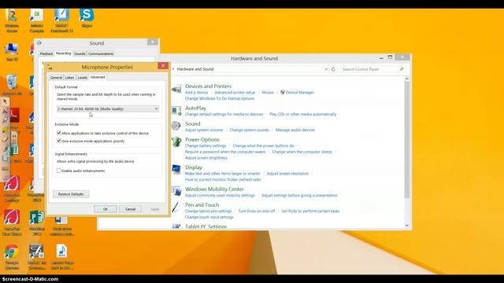Click the Tablet PC Settings icon
This screenshot has width=504, height=283.
coord(176,226)
